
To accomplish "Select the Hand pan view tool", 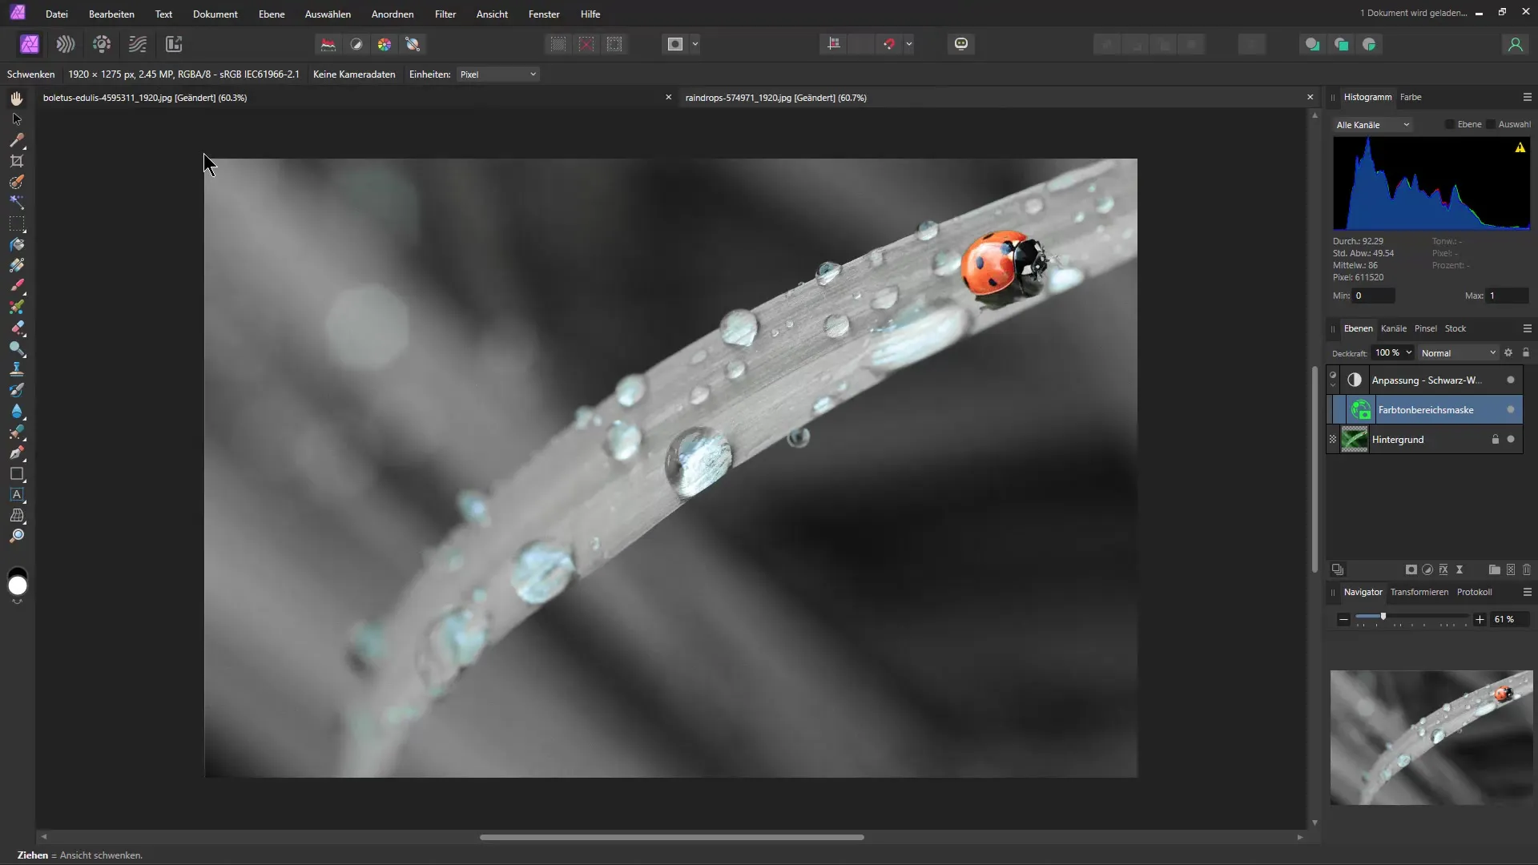I will coord(17,99).
